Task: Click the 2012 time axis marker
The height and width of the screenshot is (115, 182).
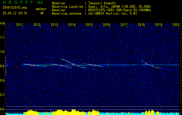Action: coord(37,24)
